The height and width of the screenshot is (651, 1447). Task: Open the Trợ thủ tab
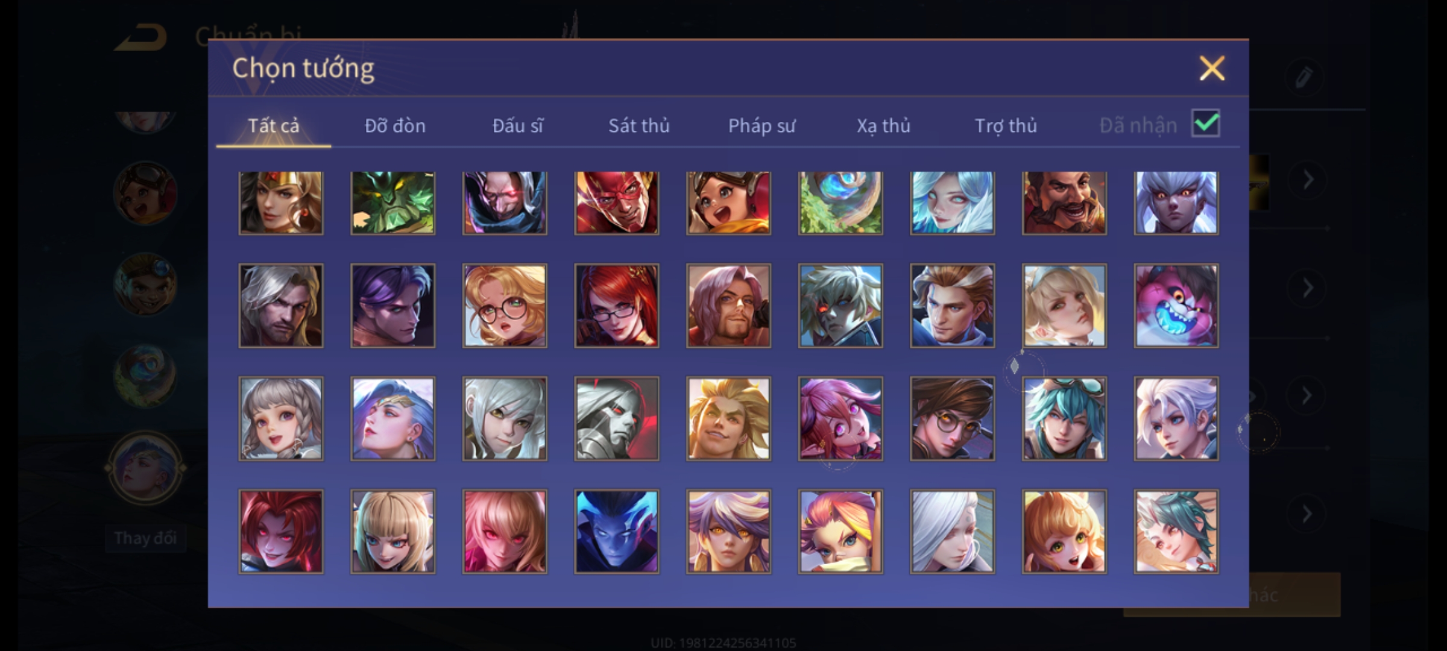pyautogui.click(x=1006, y=125)
